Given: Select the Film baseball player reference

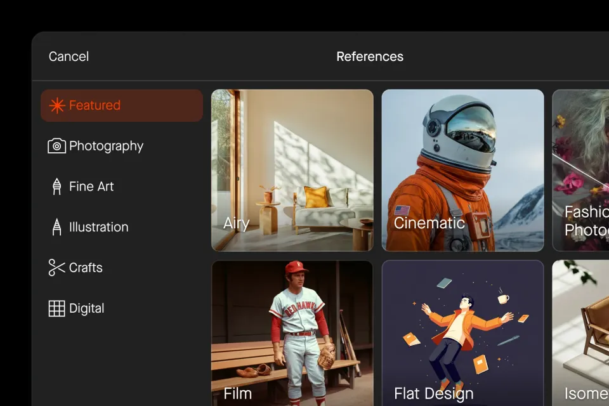Looking at the screenshot, I should point(292,333).
